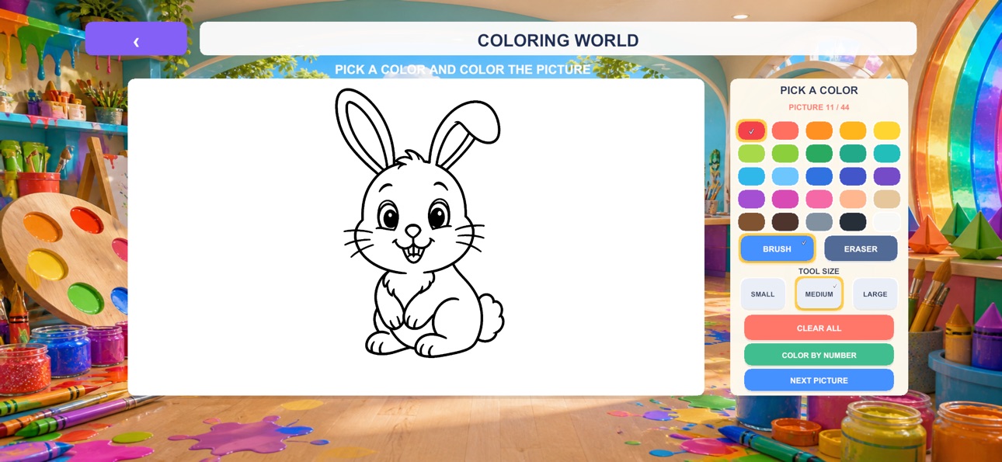This screenshot has width=1002, height=462.
Task: Choose the medium brown color swatch
Action: coord(751,222)
